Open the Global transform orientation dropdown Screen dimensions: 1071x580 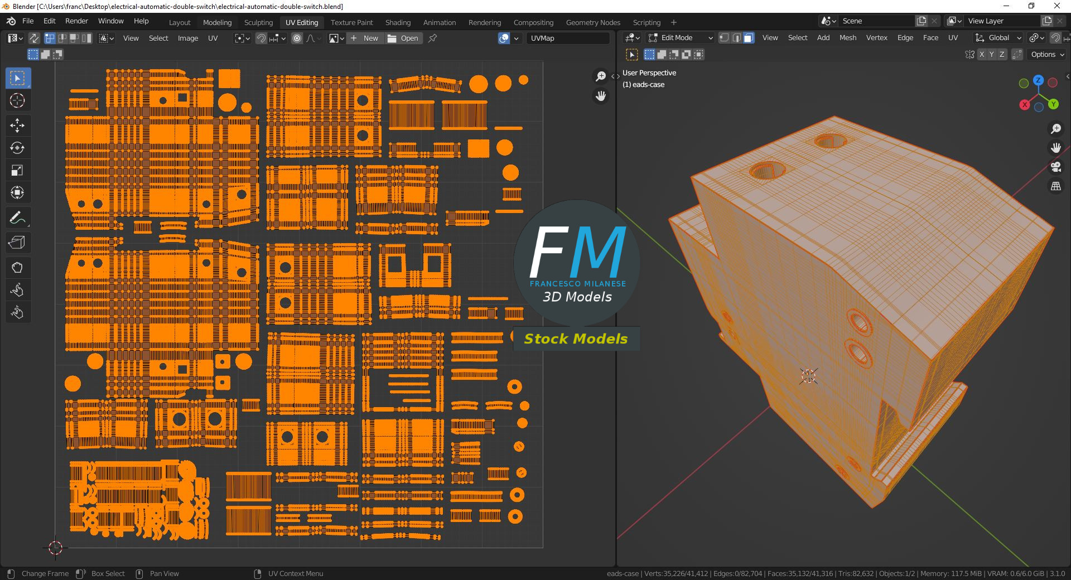pos(998,38)
